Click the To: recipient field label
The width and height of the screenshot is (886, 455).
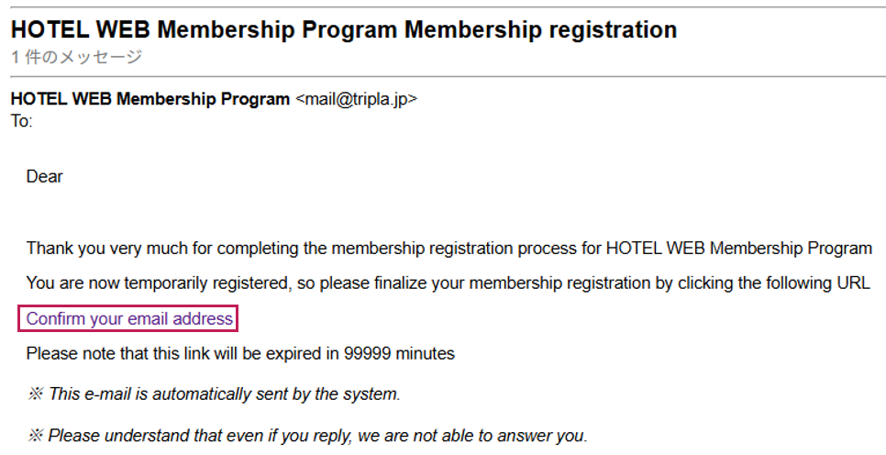pyautogui.click(x=21, y=120)
